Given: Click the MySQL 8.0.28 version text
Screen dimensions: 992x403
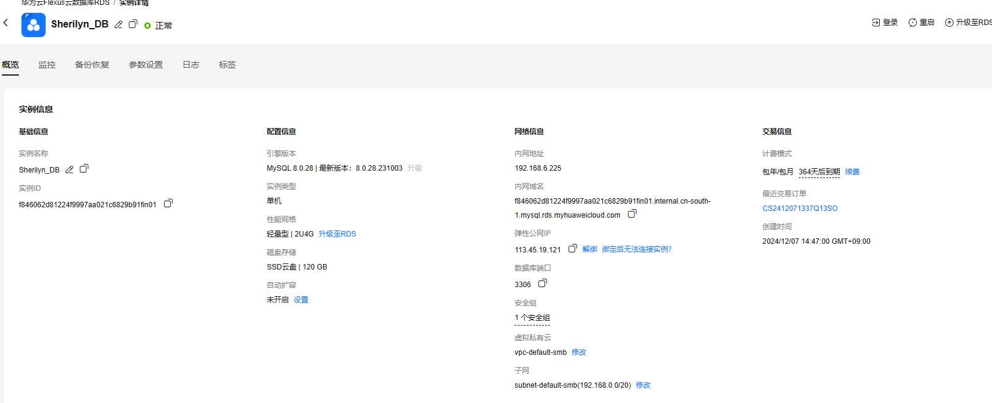Looking at the screenshot, I should click(x=290, y=168).
